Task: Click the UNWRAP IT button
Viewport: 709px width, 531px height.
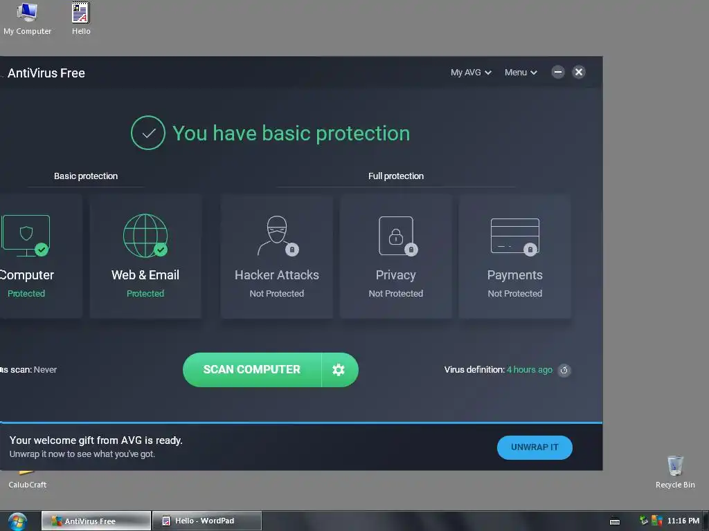Action: click(x=535, y=447)
